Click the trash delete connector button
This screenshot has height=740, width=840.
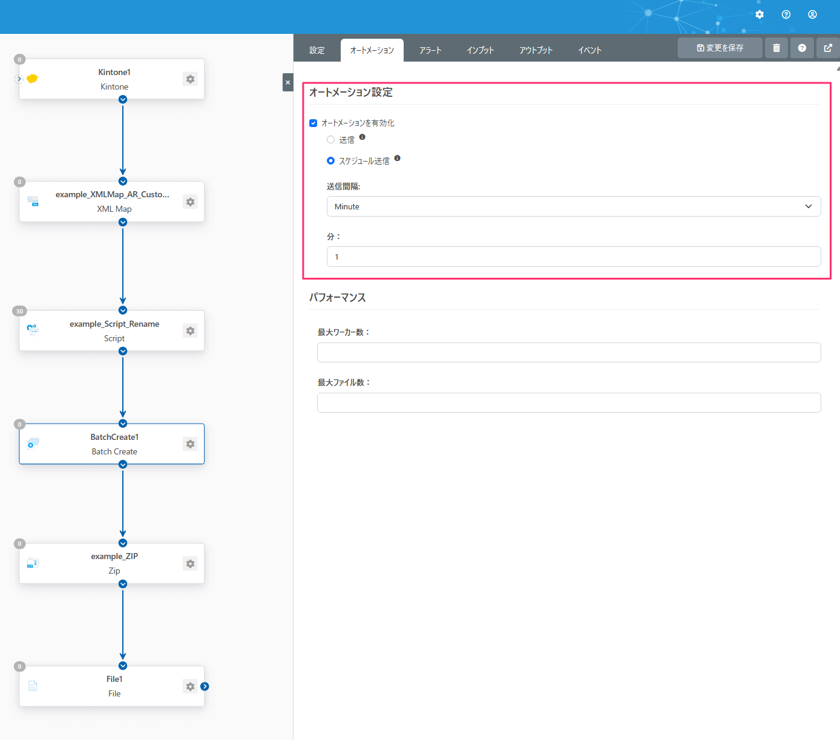(x=776, y=48)
